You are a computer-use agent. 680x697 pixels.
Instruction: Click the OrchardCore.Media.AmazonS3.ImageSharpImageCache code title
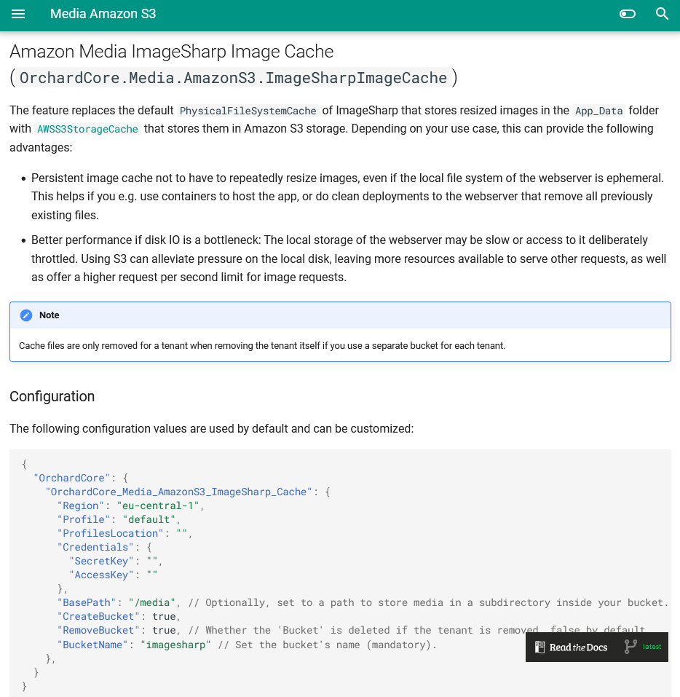pyautogui.click(x=233, y=78)
